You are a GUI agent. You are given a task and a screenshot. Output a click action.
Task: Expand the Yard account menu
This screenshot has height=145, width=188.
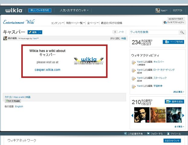[164, 11]
